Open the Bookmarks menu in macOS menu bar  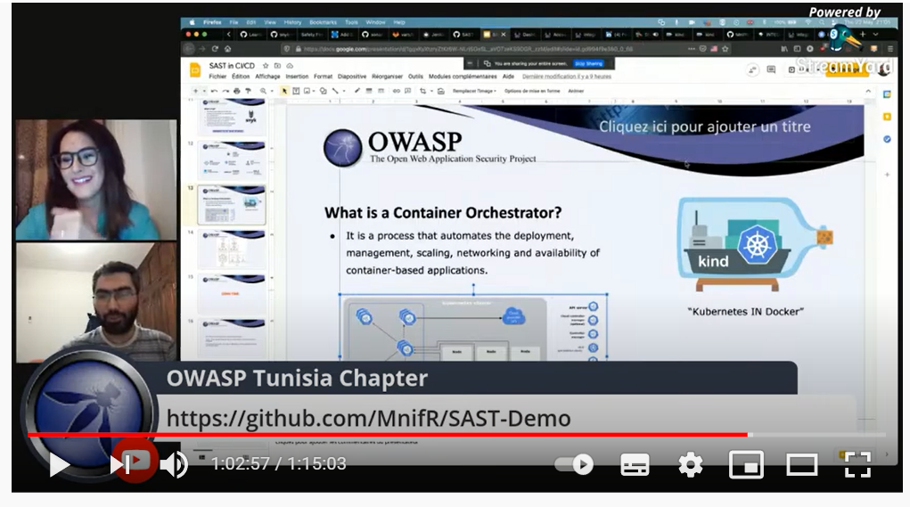click(323, 22)
